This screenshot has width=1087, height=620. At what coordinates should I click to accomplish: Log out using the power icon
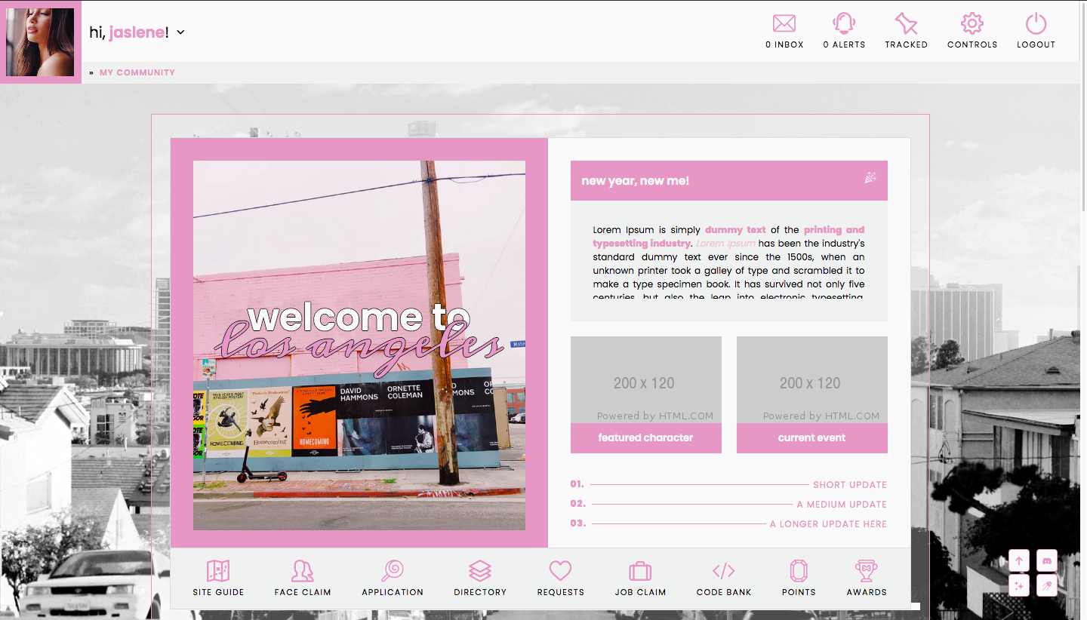1036,23
